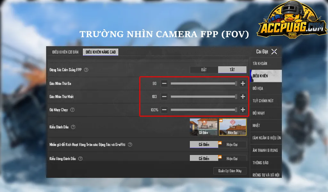Image resolution: width=328 pixels, height=192 pixels.
Task: Turn on Động Tác Cầm Súng FPP with BẬT
Action: [x=204, y=70]
